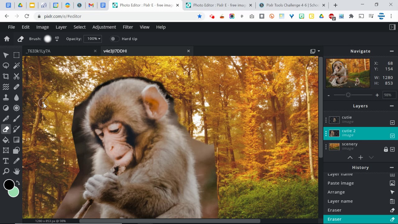398x224 pixels.
Task: Open the green background color swatch
Action: pyautogui.click(x=14, y=192)
